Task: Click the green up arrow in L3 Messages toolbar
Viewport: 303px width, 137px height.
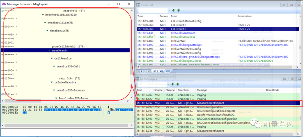Action: (178, 84)
